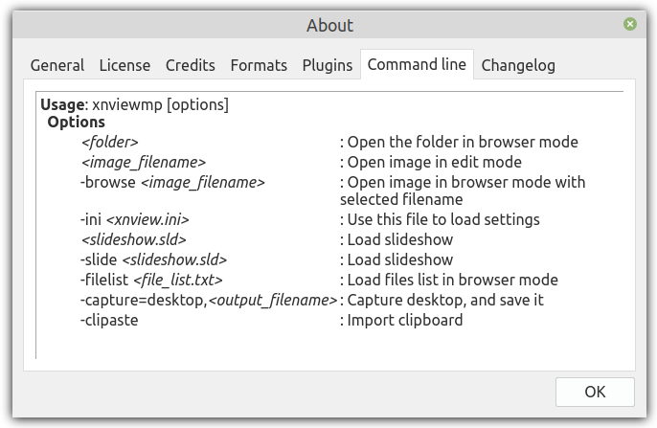Click "Open the folder in browser mode" text
Viewport: 657px width, 428px height.
[x=463, y=142]
